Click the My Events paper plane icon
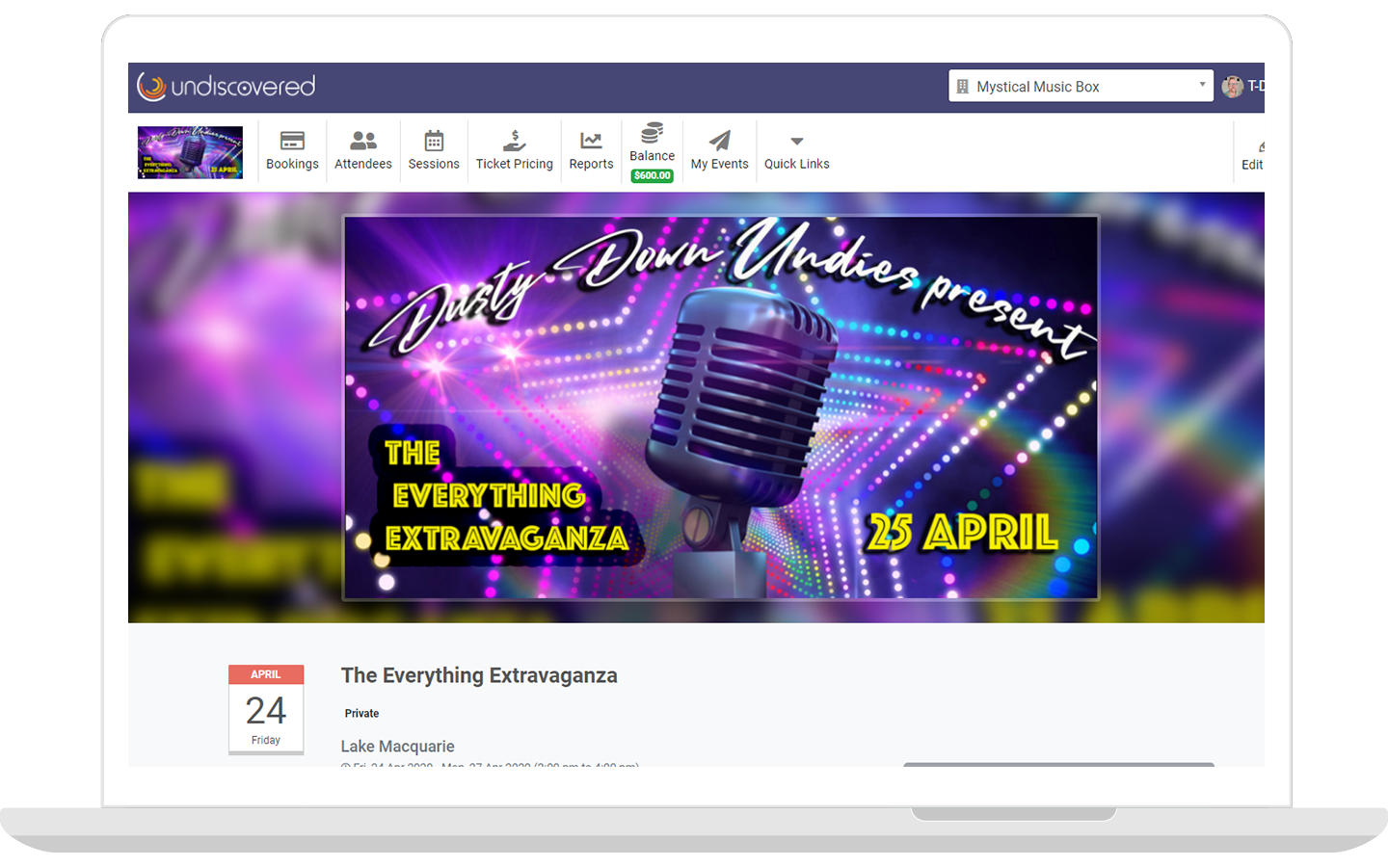 [x=720, y=141]
